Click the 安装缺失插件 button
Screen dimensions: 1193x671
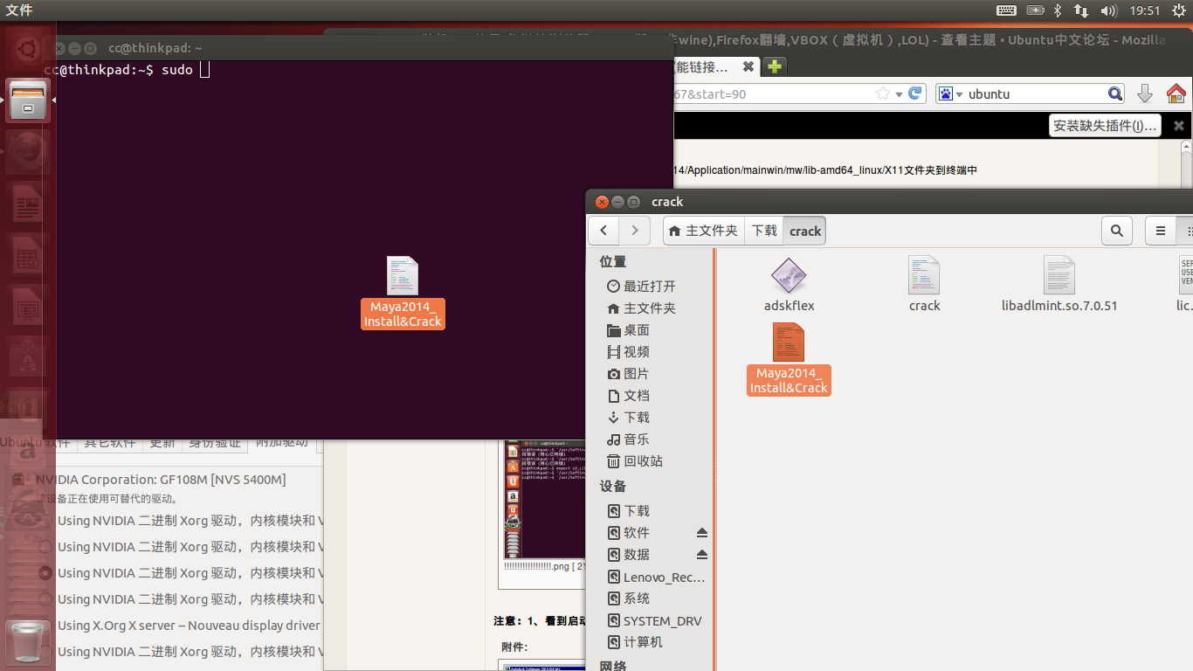pos(1105,126)
